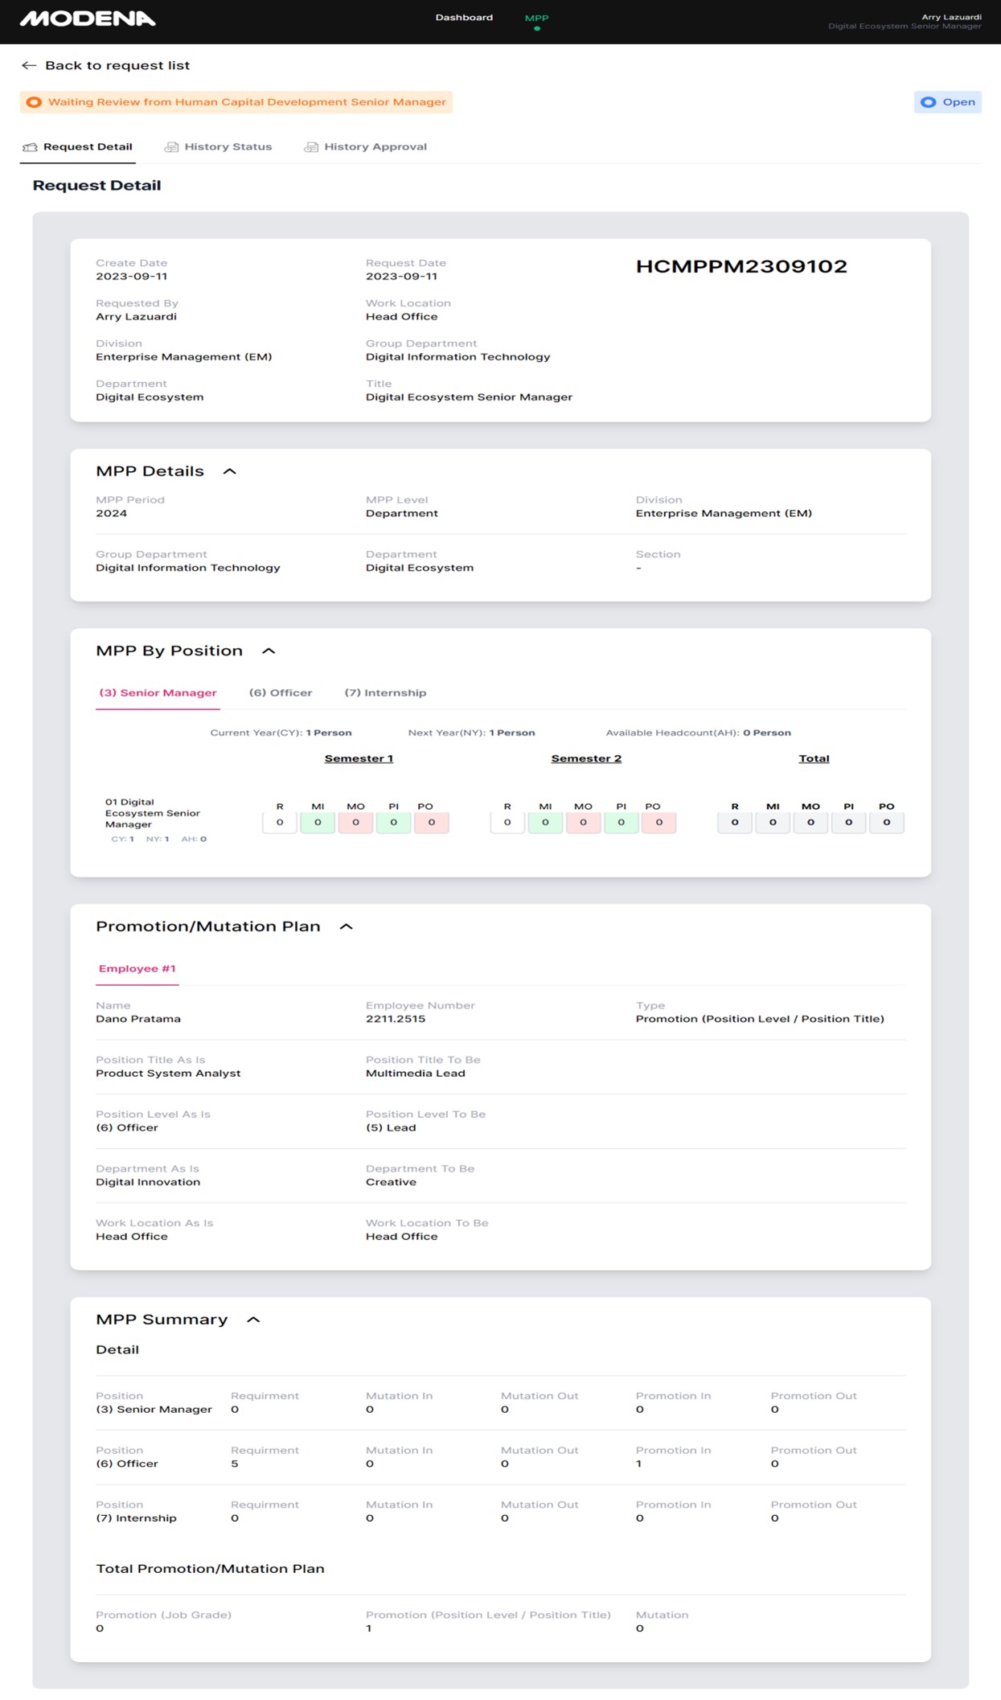Click the Semester 1 heading link
This screenshot has width=1001, height=1700.
coord(359,758)
